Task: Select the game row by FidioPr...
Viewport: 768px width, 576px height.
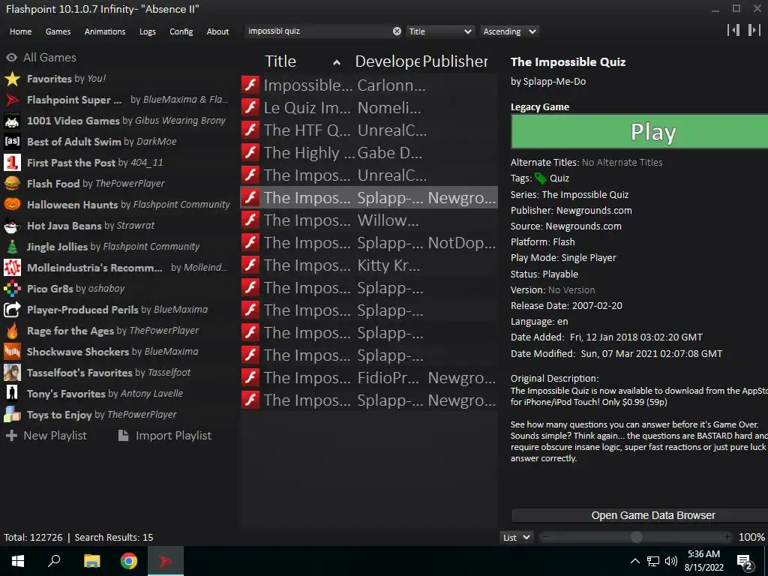Action: point(369,378)
